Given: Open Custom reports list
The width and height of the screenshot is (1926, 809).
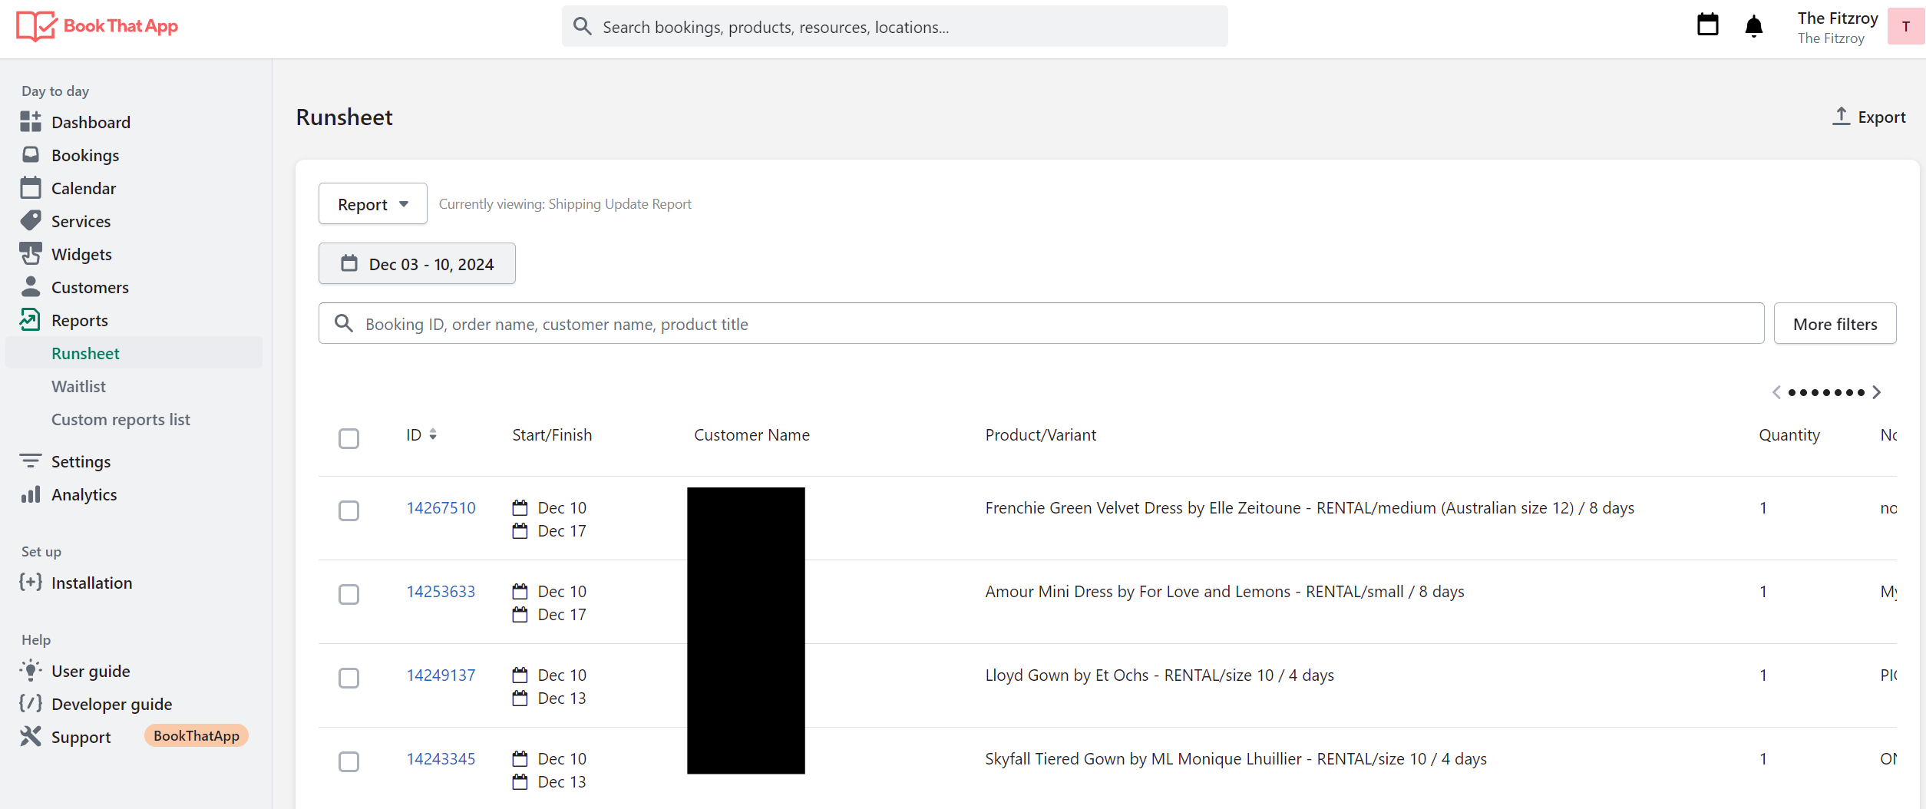Looking at the screenshot, I should point(121,419).
